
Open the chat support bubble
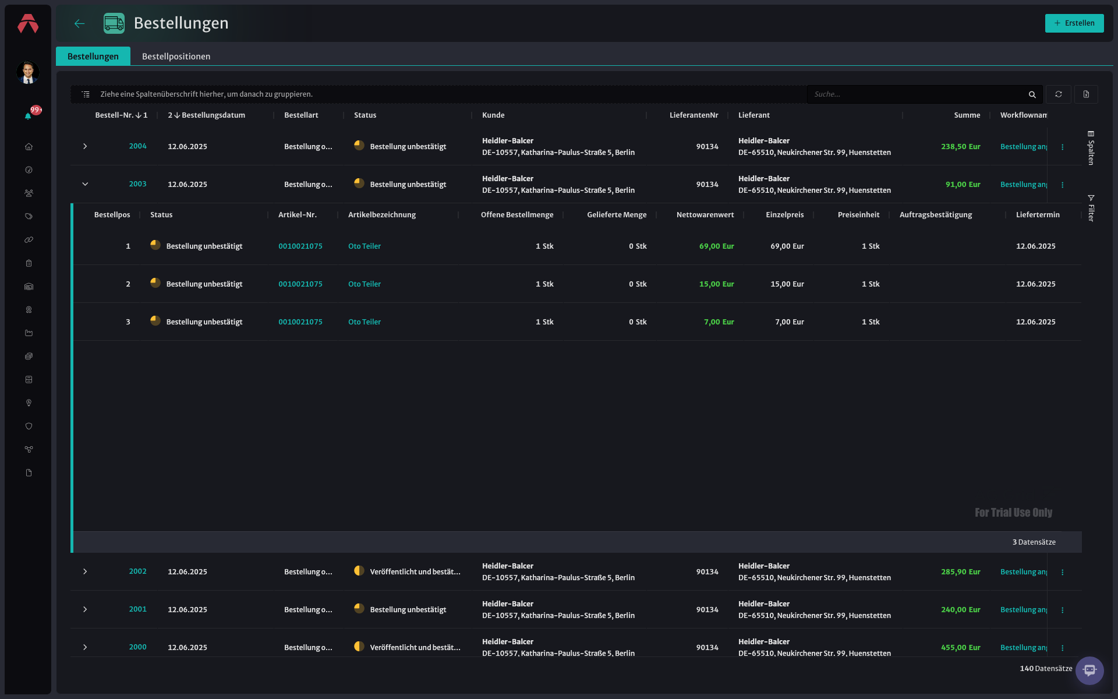(1089, 670)
